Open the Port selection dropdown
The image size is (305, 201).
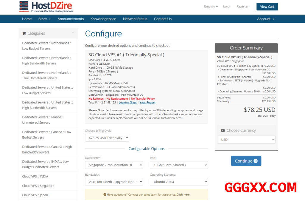(x=179, y=165)
